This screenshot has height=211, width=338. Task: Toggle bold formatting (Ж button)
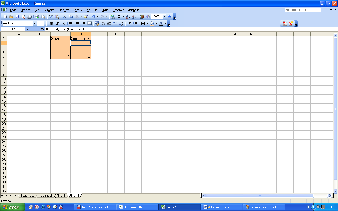(51, 23)
